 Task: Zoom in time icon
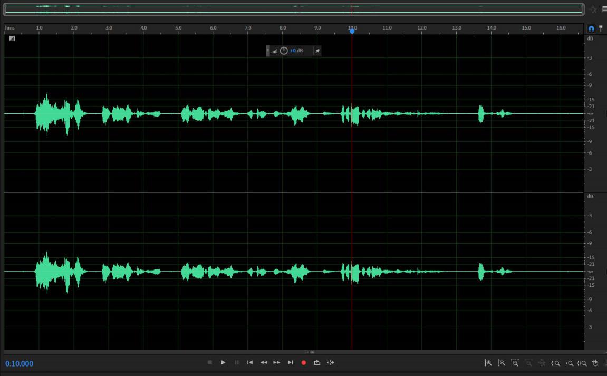tap(515, 363)
